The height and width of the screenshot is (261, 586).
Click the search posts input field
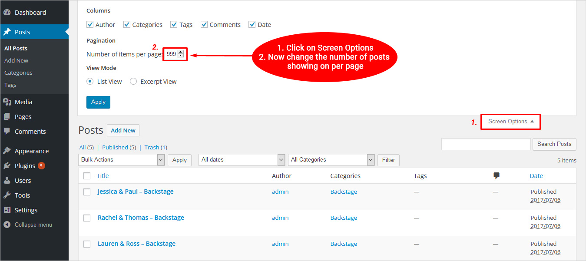[486, 144]
